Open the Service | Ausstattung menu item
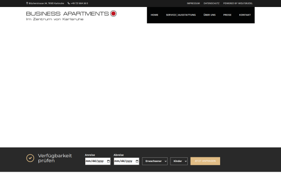281x175 pixels. click(x=181, y=15)
